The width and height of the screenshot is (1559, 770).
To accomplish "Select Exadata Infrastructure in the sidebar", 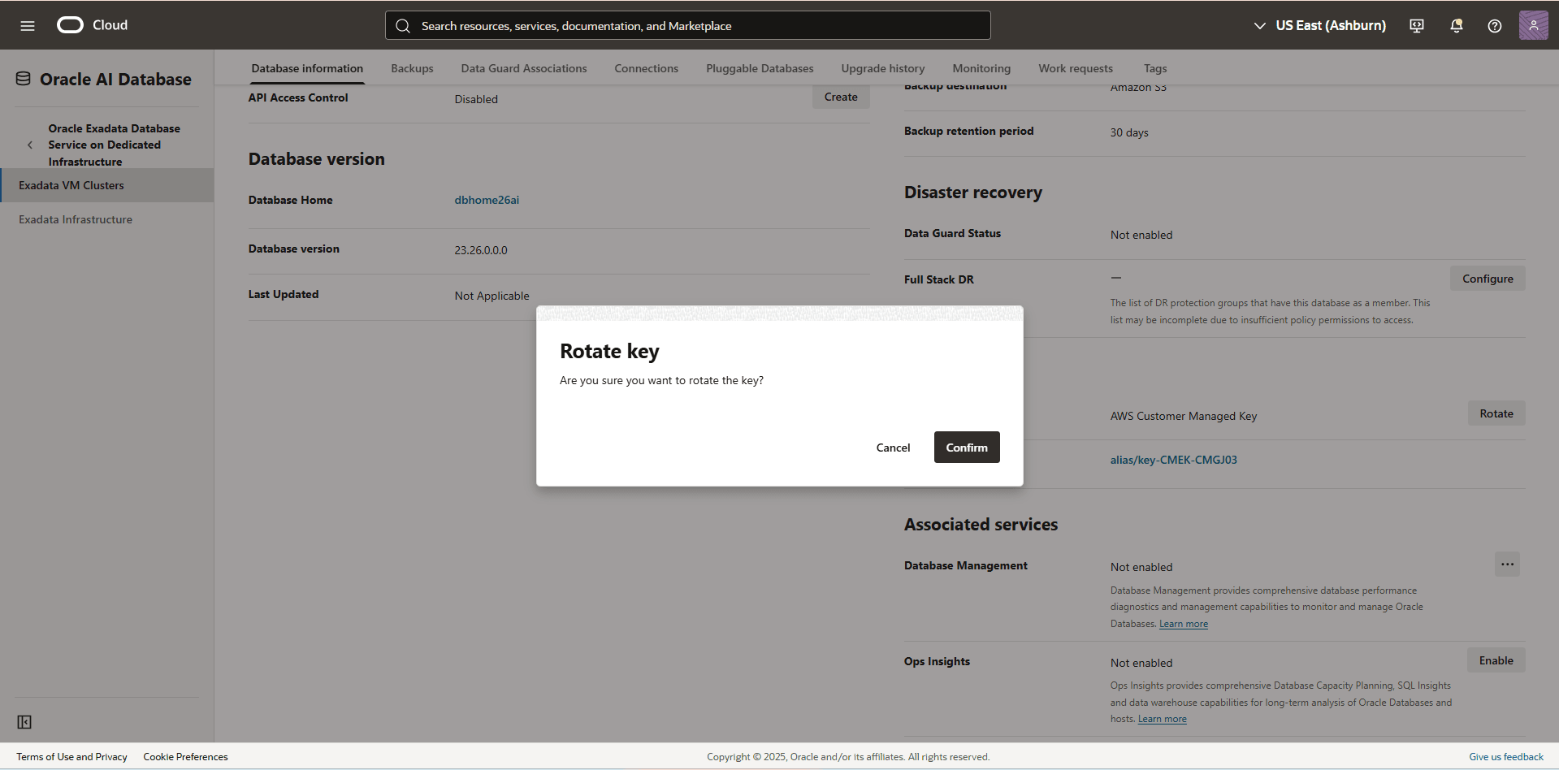I will 75,218.
